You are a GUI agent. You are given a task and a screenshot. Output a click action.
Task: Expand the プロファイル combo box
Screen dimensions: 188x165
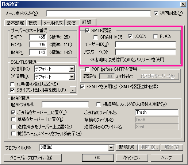click(111, 148)
